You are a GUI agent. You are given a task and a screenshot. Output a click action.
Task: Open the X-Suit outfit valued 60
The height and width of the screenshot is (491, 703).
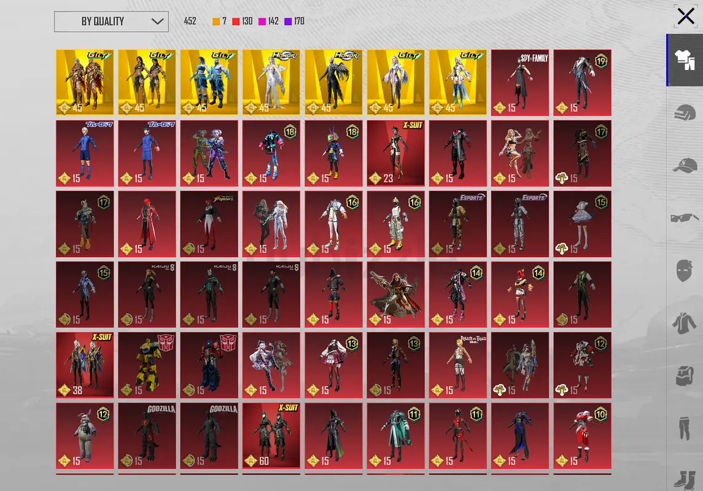[271, 436]
